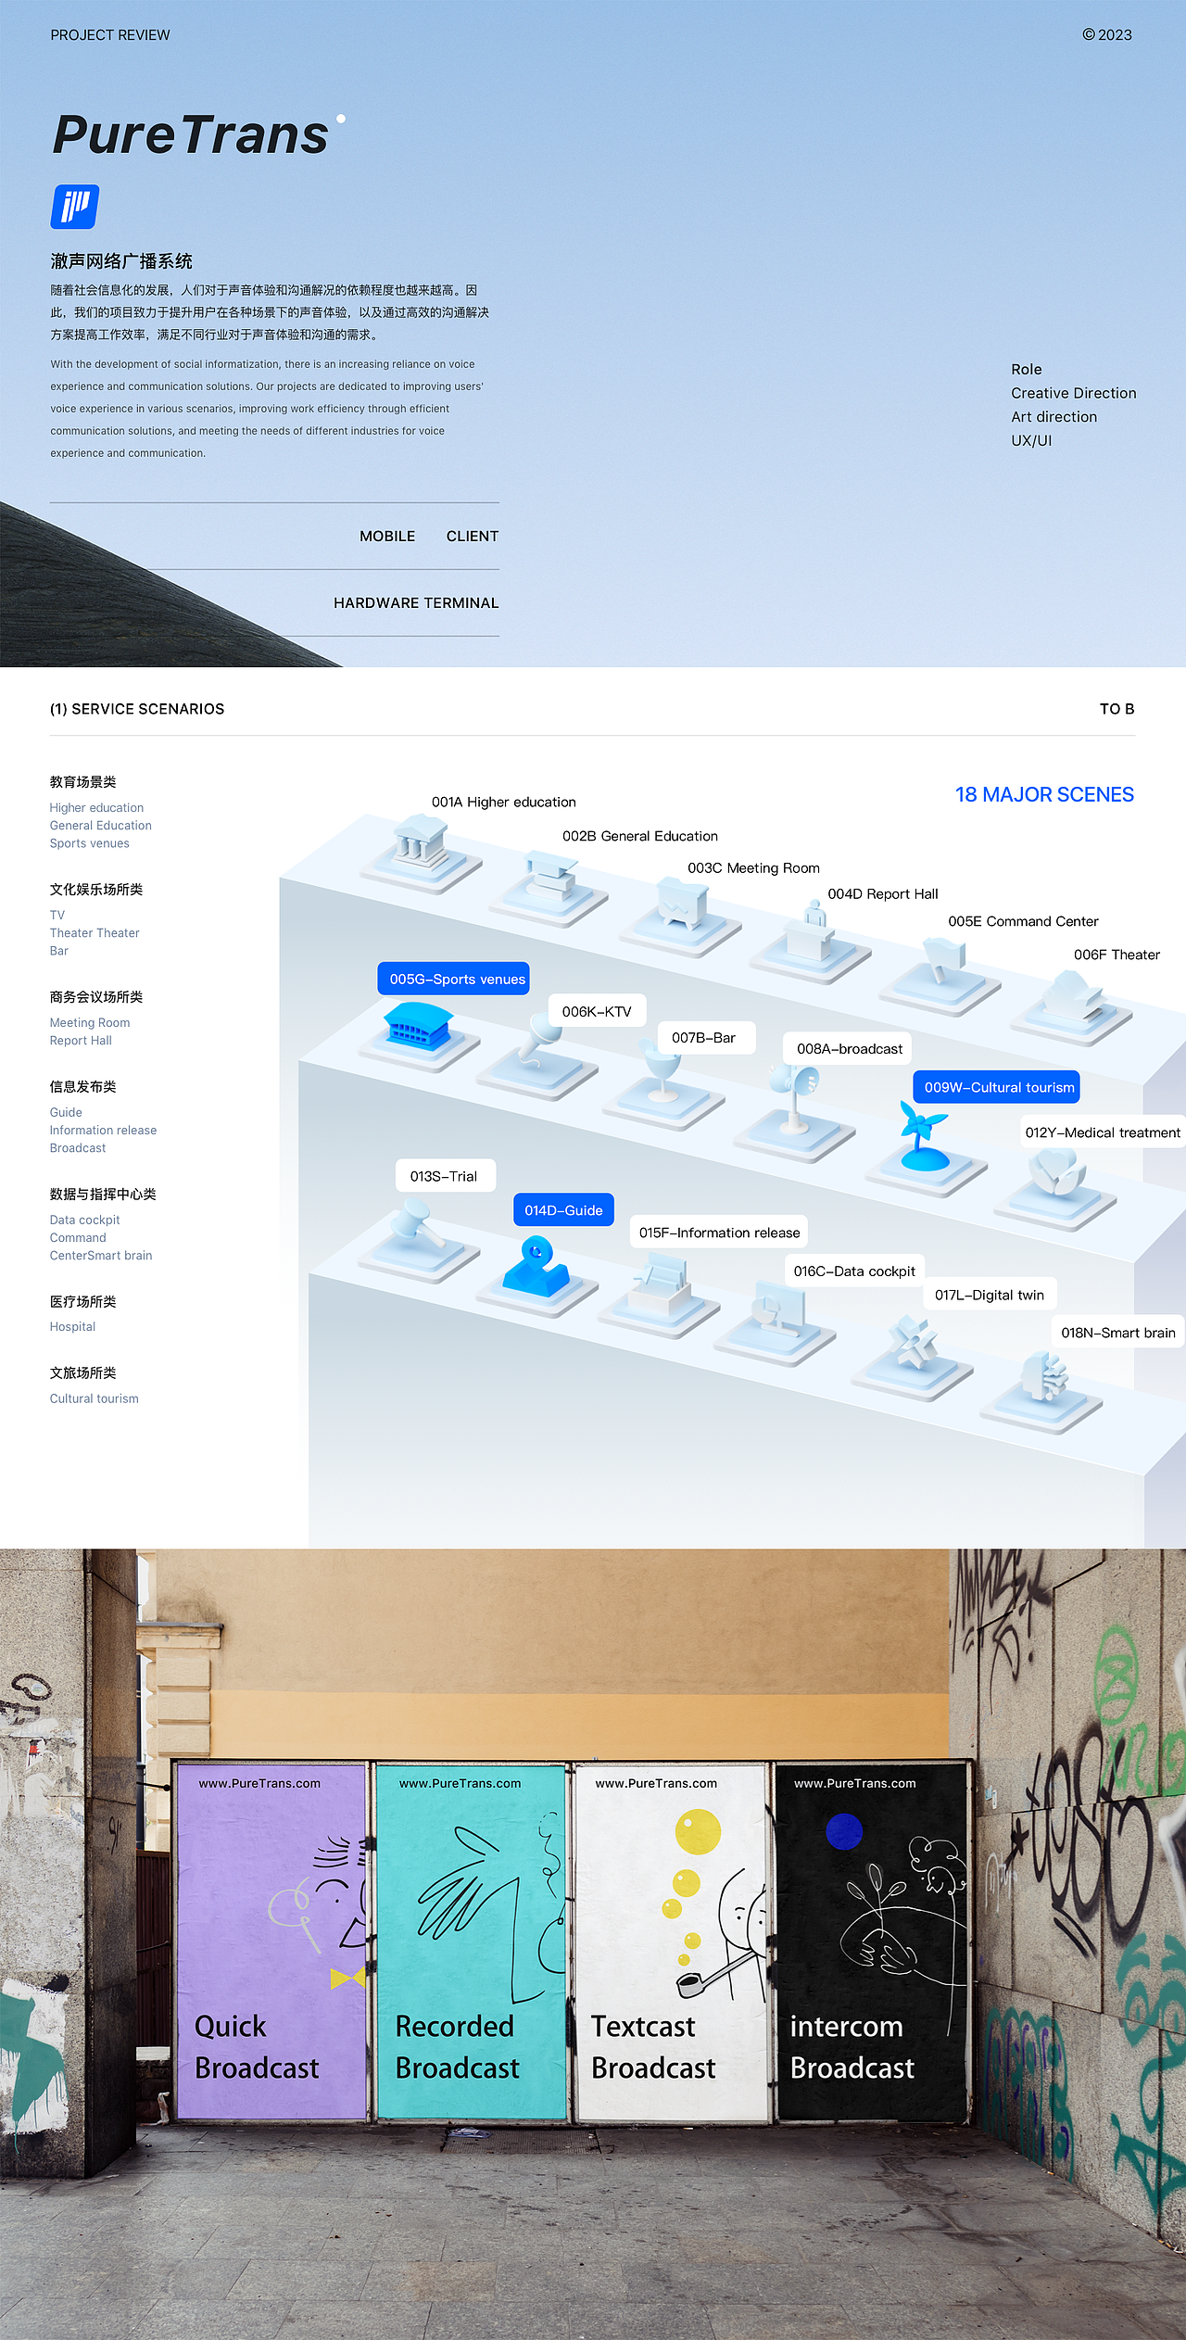Open the HARDWARE TERMINAL section
This screenshot has height=2340, width=1186.
click(416, 603)
